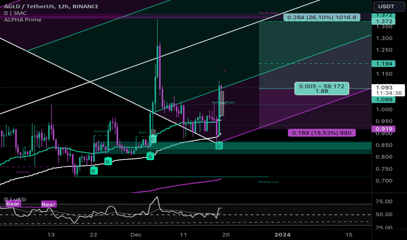Click the 2024 date on time axis

[x=283, y=235]
